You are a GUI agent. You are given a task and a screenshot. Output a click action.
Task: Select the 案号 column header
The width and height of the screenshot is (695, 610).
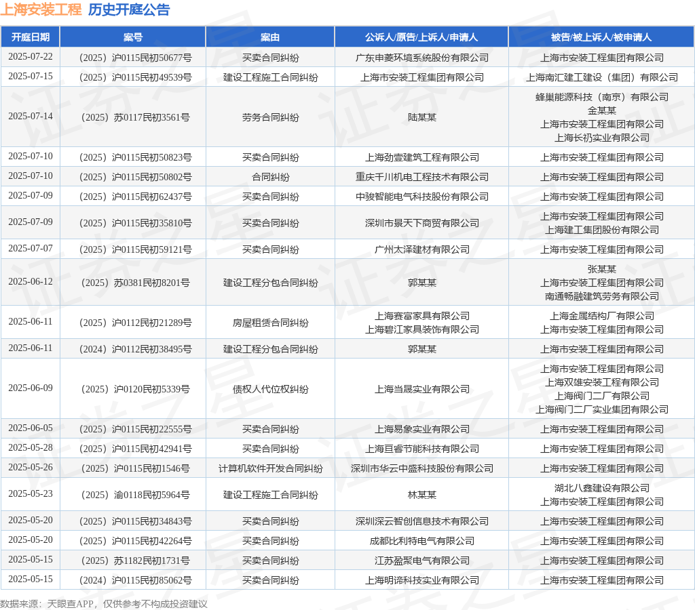click(x=133, y=37)
